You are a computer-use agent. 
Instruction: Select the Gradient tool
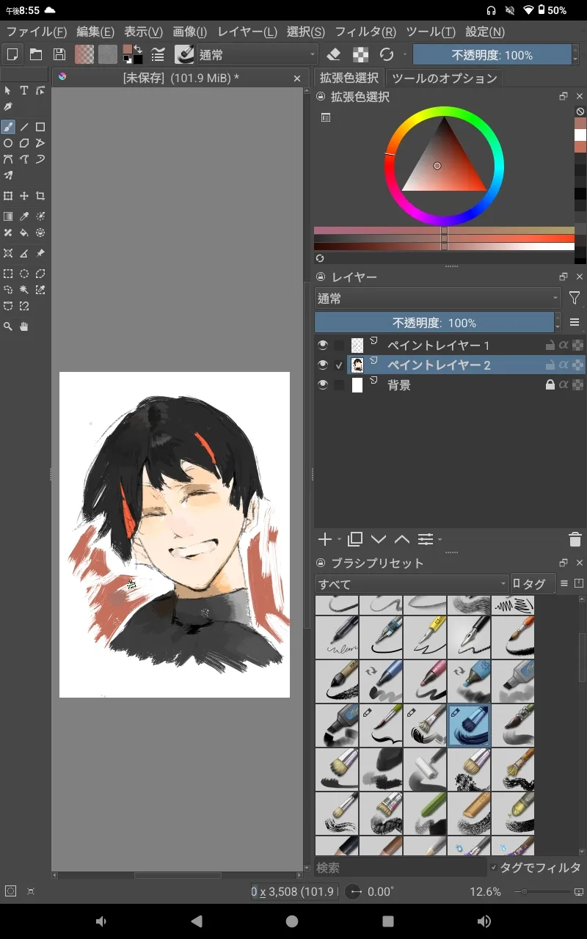coord(8,216)
